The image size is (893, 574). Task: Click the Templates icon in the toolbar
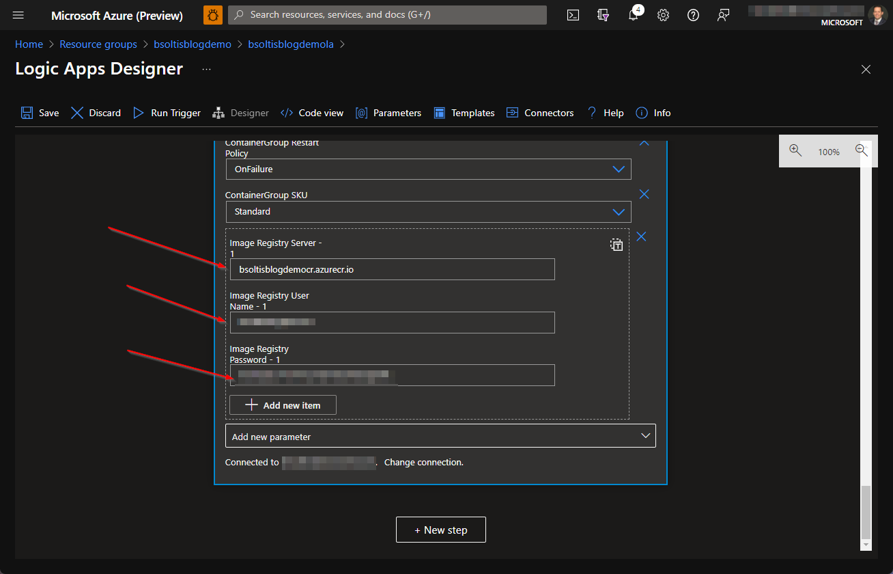point(438,113)
